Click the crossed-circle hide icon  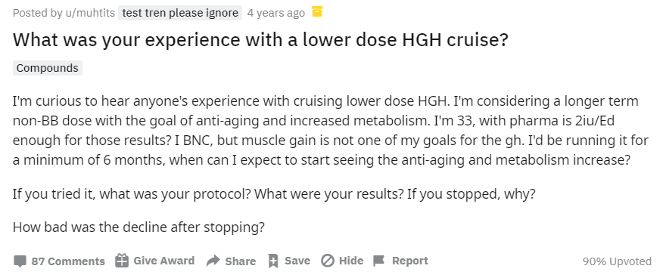pos(327,261)
